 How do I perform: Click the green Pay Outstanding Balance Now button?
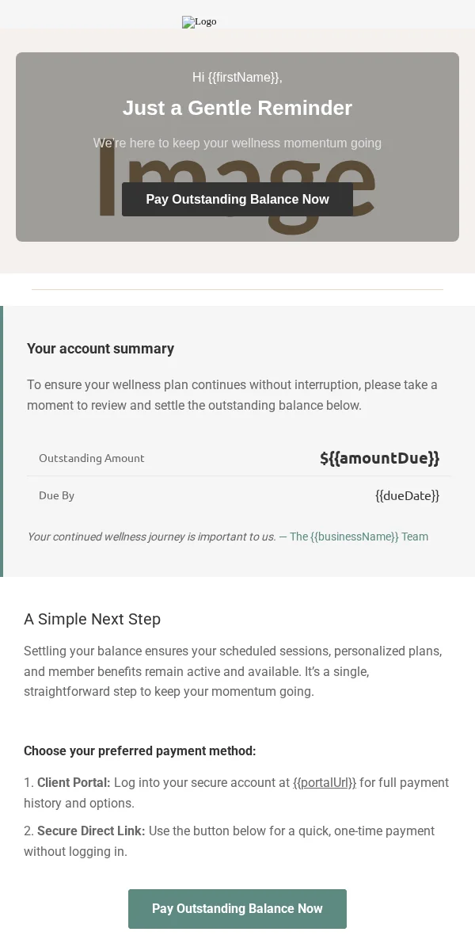(237, 909)
